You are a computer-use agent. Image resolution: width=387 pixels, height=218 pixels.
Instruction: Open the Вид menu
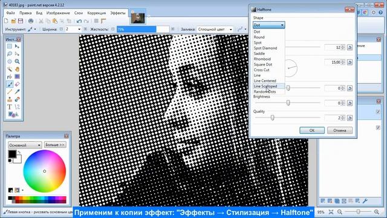tap(39, 13)
